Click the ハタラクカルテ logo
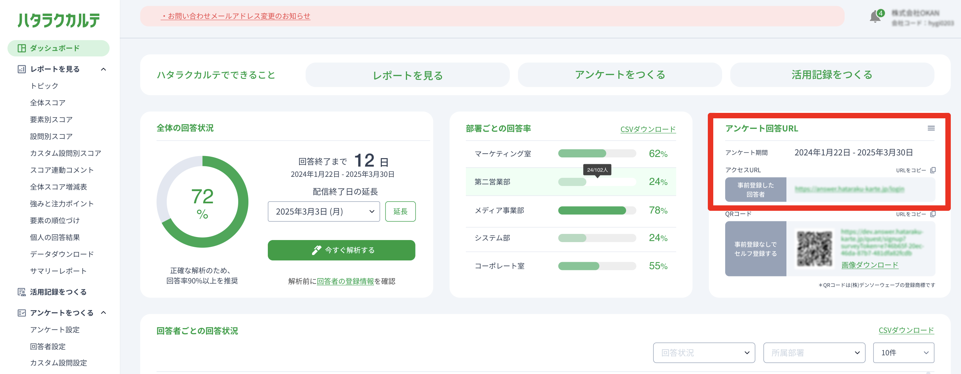Viewport: 961px width, 374px height. click(59, 20)
